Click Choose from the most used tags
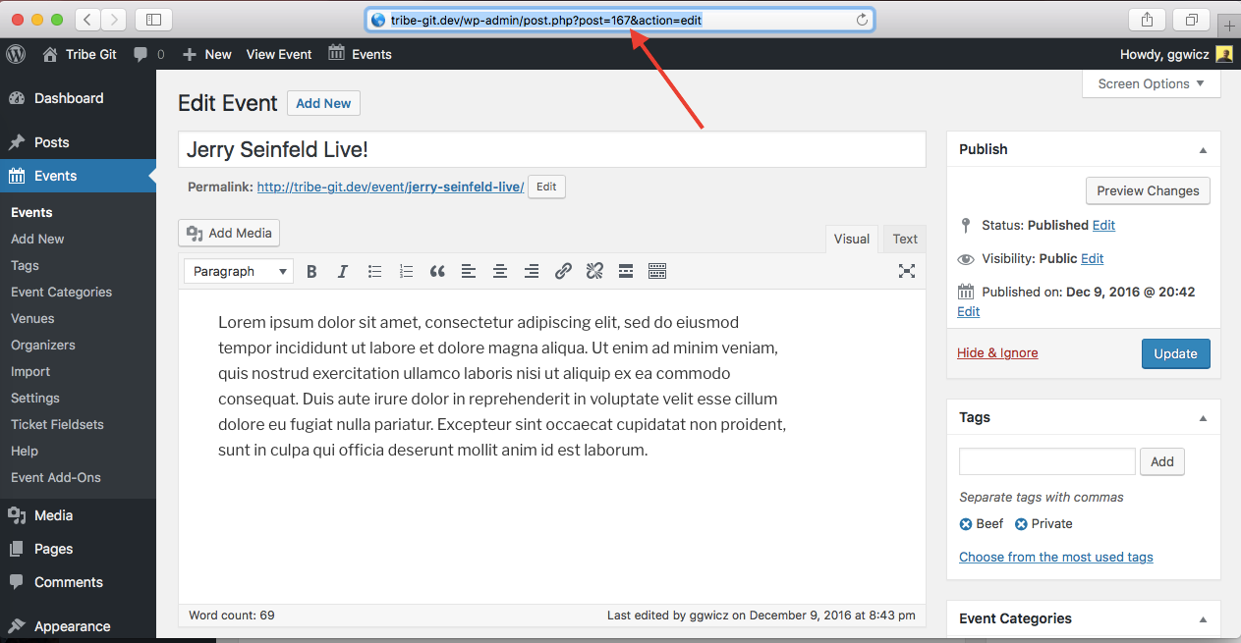Image resolution: width=1241 pixels, height=643 pixels. point(1056,557)
